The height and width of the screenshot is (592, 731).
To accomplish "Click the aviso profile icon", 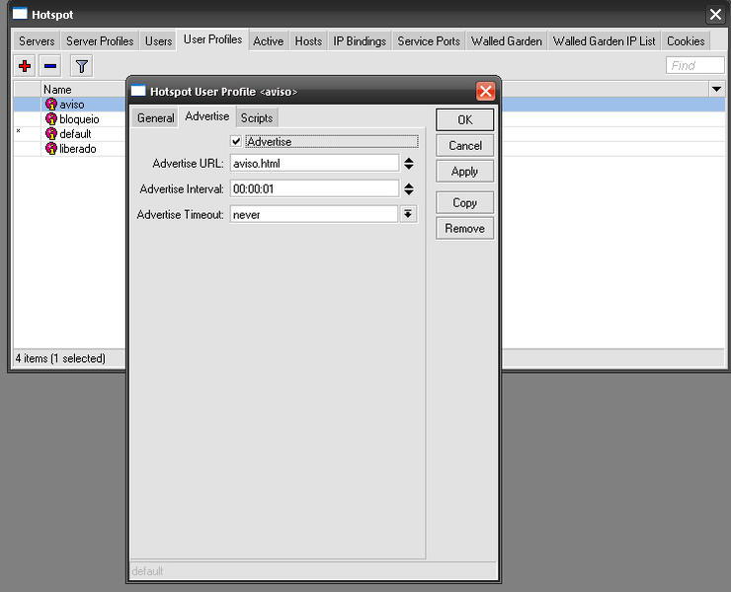I will pos(51,104).
